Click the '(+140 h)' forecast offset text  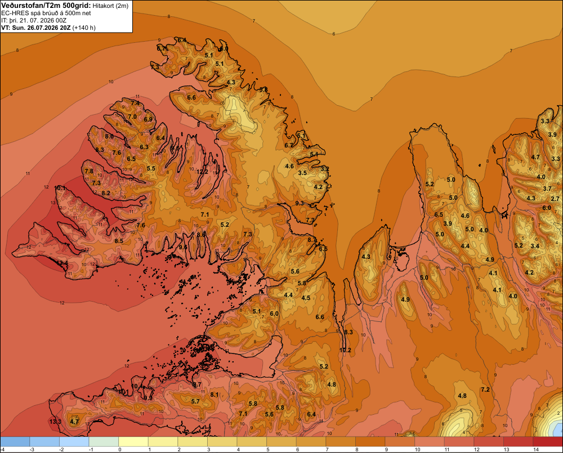[x=84, y=28]
